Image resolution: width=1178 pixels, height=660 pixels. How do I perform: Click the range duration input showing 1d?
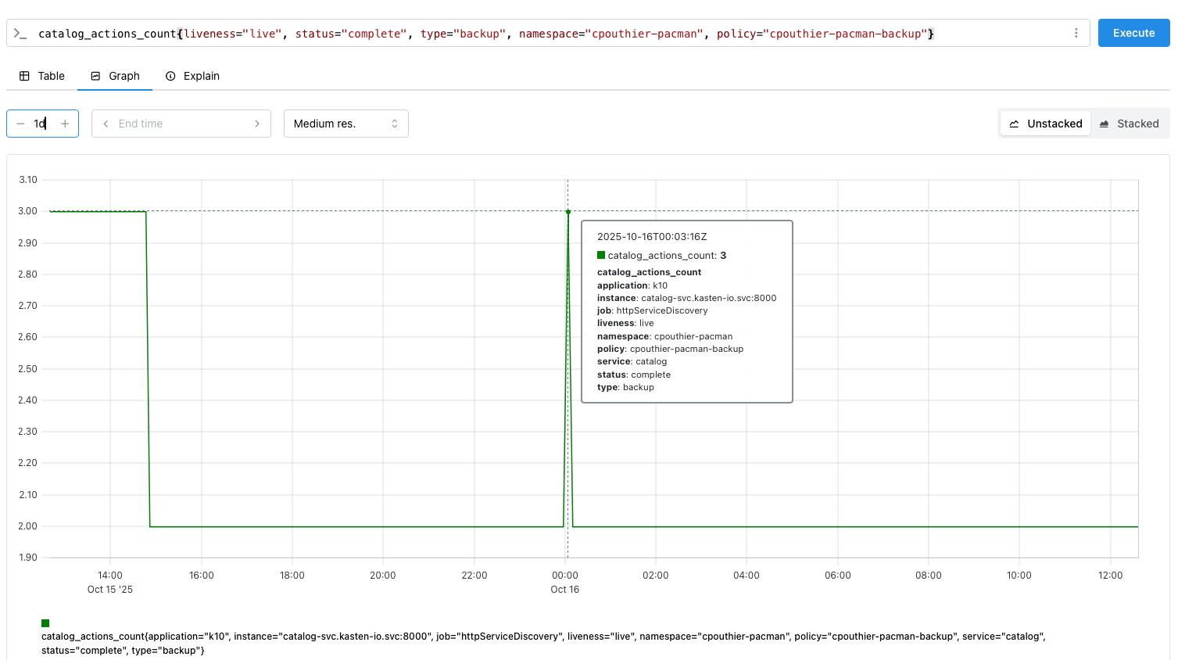click(41, 124)
